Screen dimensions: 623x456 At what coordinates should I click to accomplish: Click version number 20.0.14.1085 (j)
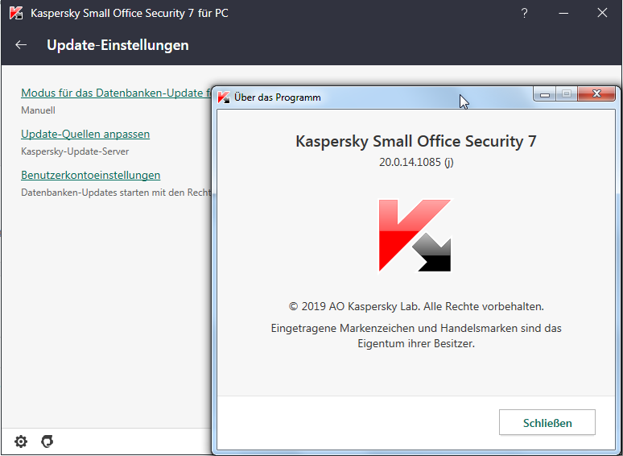(416, 162)
